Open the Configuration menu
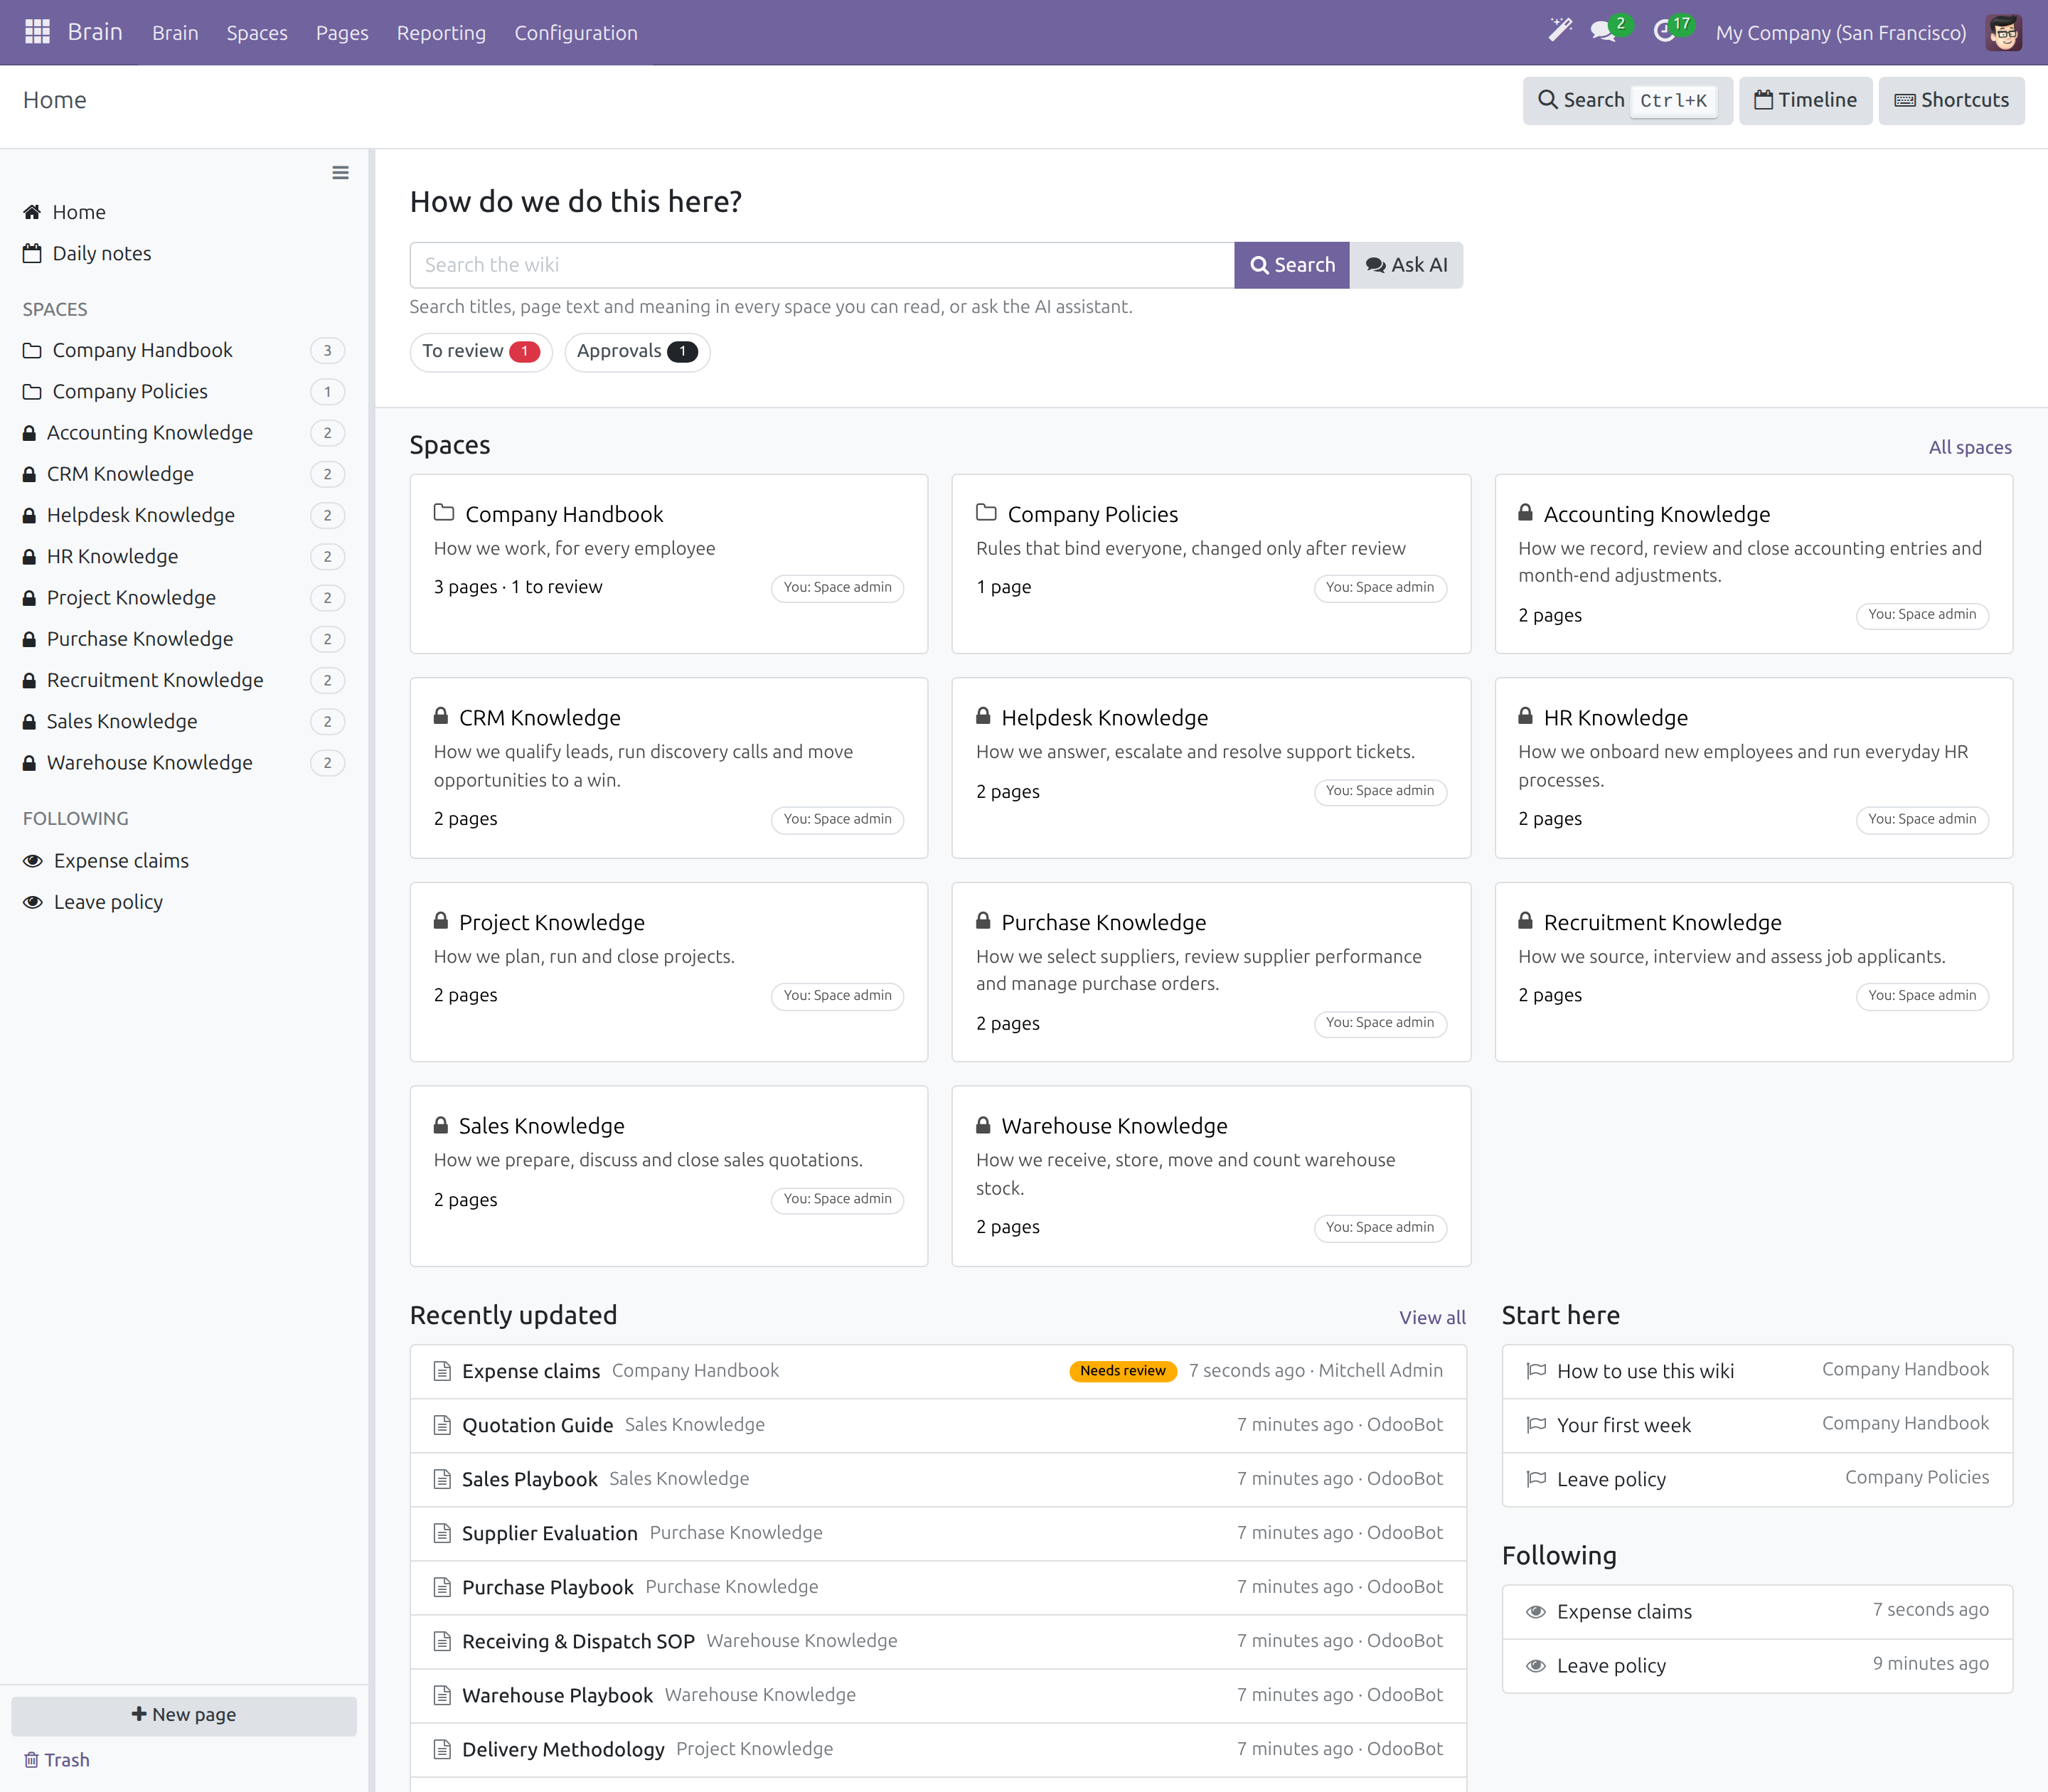The image size is (2048, 1792). (576, 33)
